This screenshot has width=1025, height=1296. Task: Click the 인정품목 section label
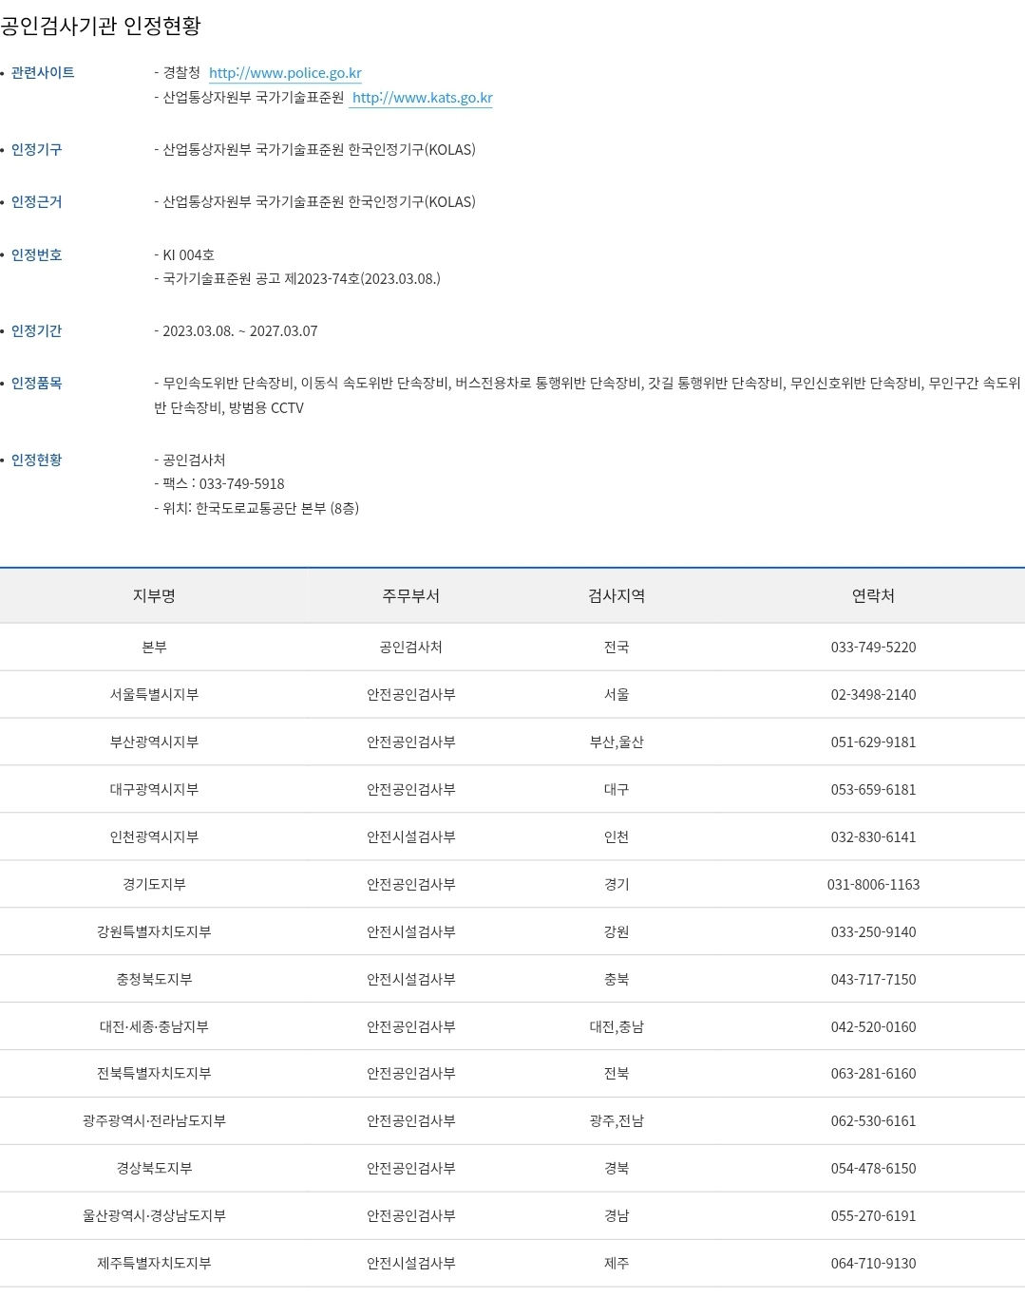[x=36, y=385]
